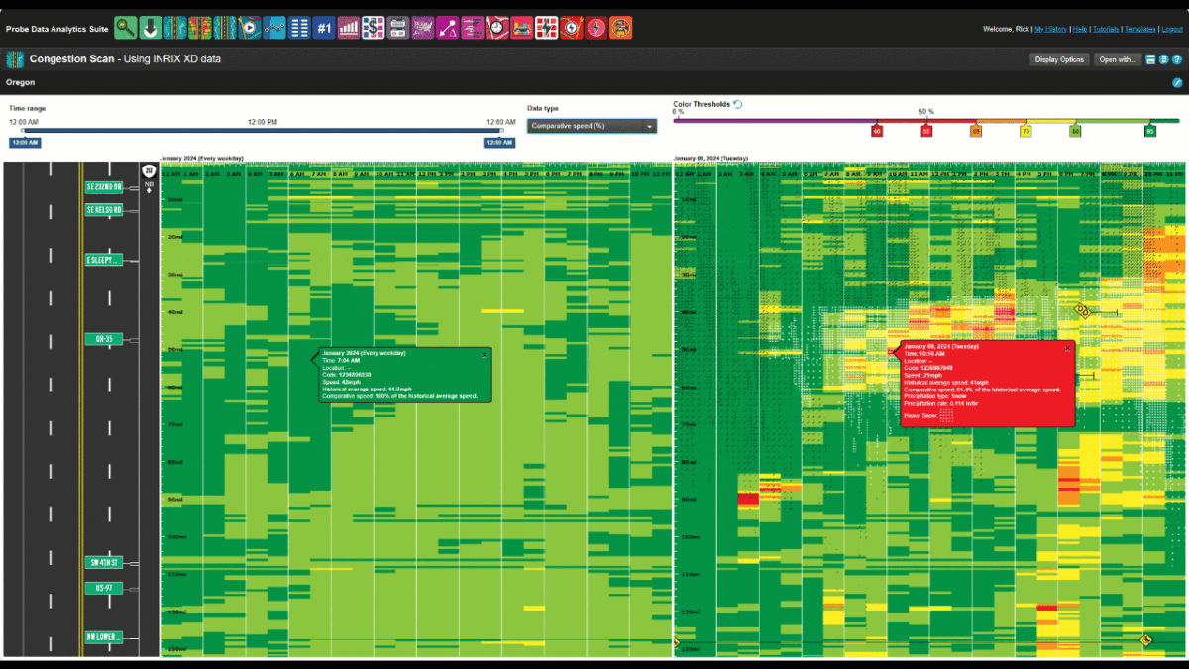Open the magnifying glass search tool
The height and width of the screenshot is (669, 1189).
click(x=126, y=28)
